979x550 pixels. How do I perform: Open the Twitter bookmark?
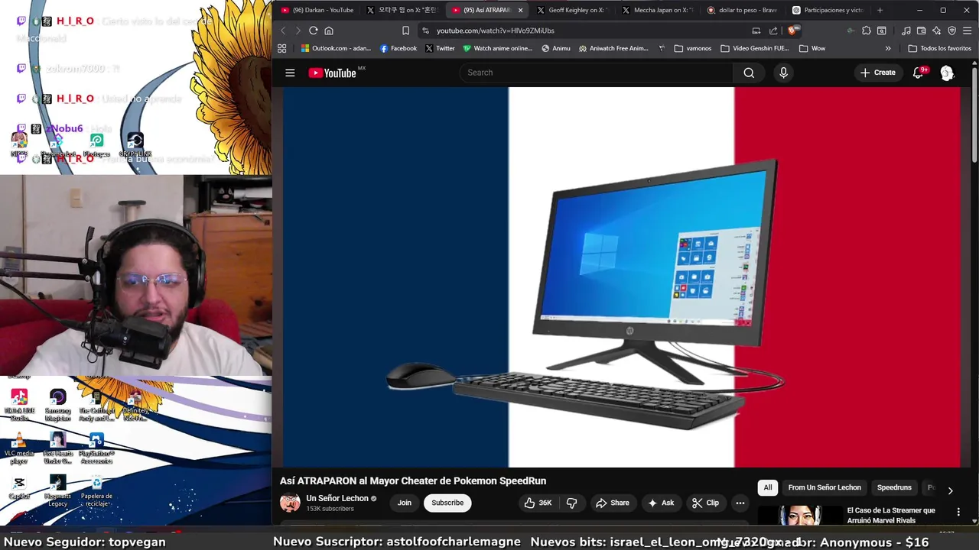pyautogui.click(x=440, y=48)
